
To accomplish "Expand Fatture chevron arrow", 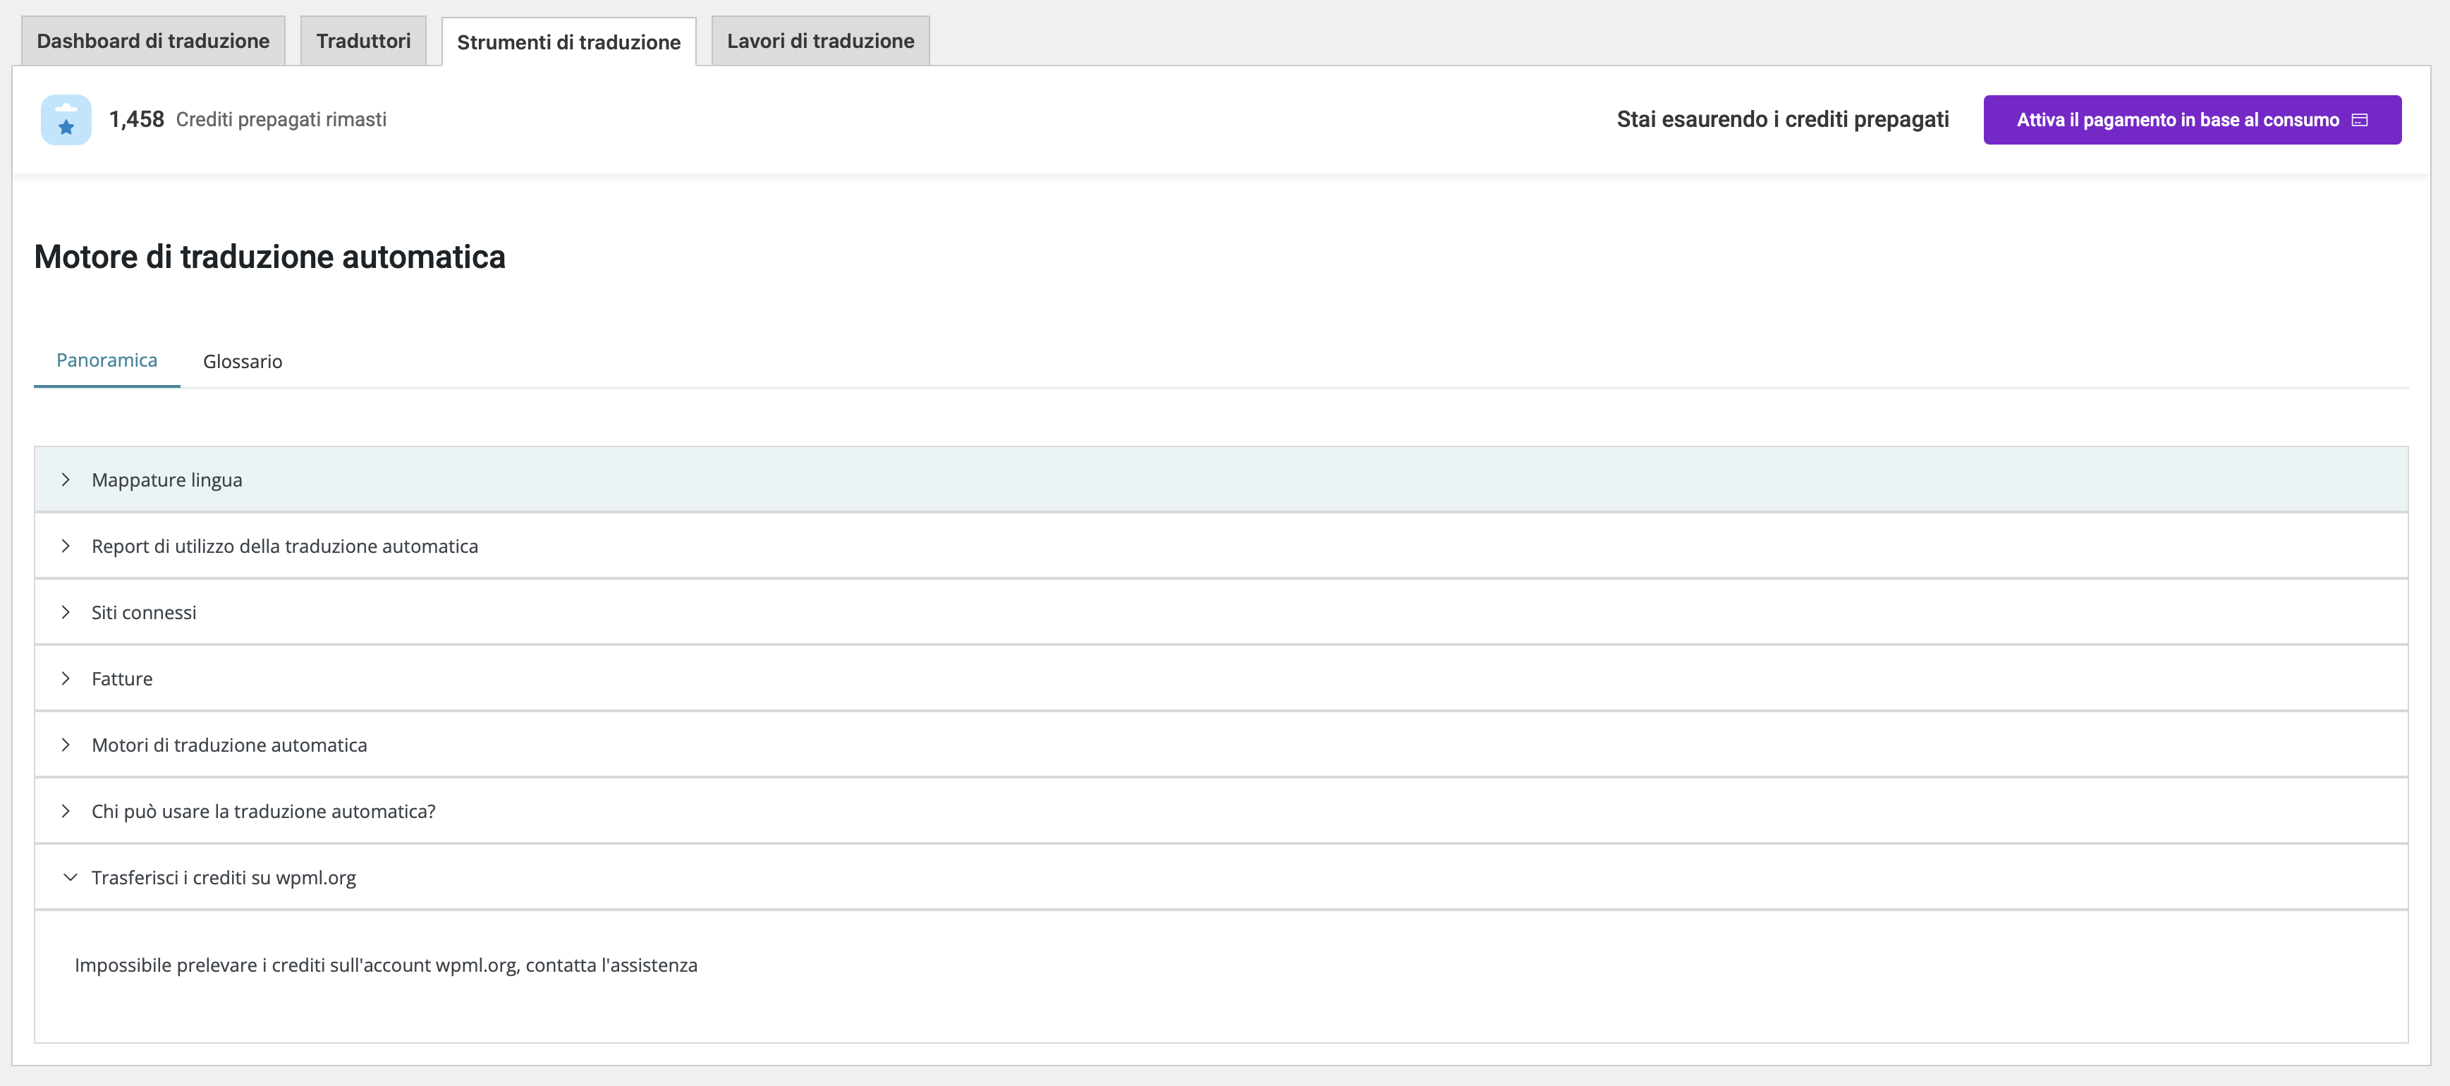I will coord(66,678).
